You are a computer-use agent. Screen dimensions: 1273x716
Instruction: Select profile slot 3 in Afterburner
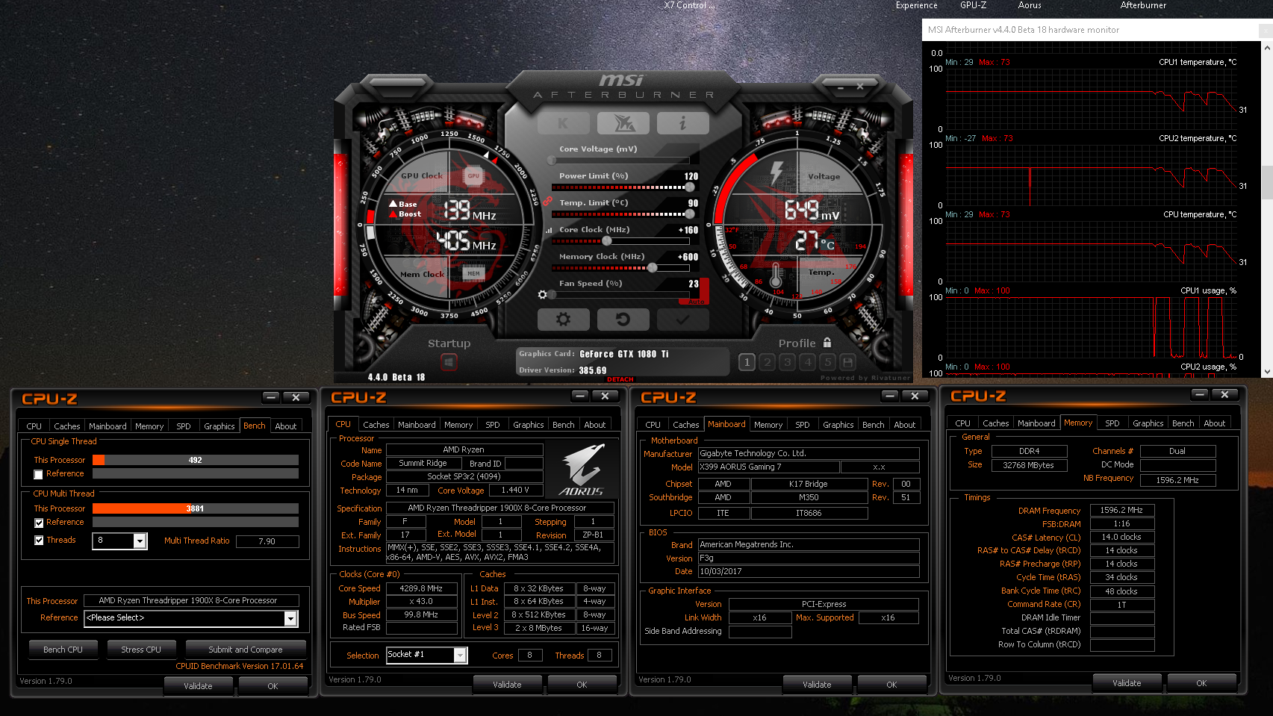[x=787, y=362]
